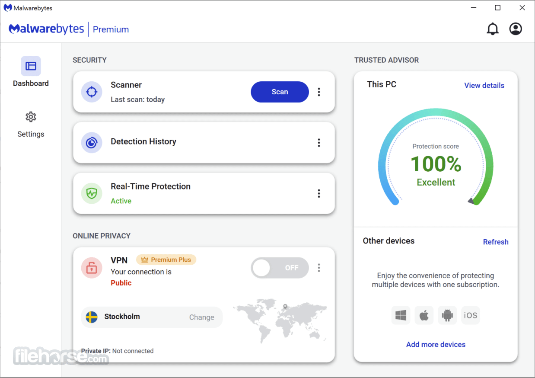Screen dimensions: 535x378
Task: Toggle the VPN switch on
Action: 280,268
